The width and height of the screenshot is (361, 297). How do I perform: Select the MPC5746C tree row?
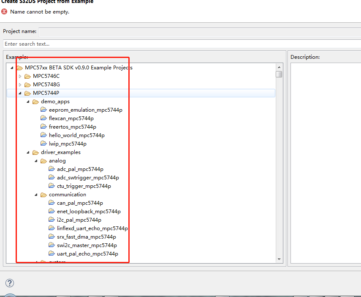point(46,76)
